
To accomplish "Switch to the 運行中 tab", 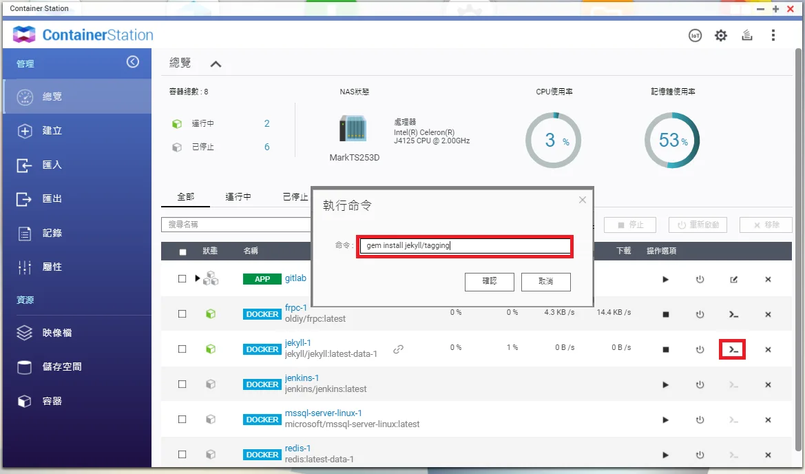I will [238, 196].
